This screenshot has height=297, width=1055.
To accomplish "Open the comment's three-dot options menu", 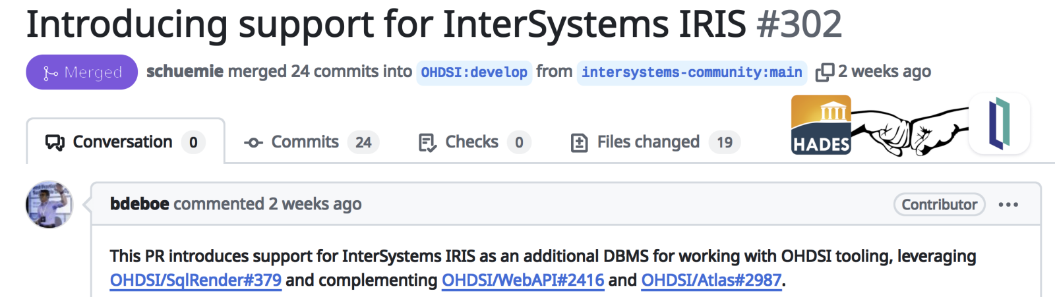I will coord(1008,205).
